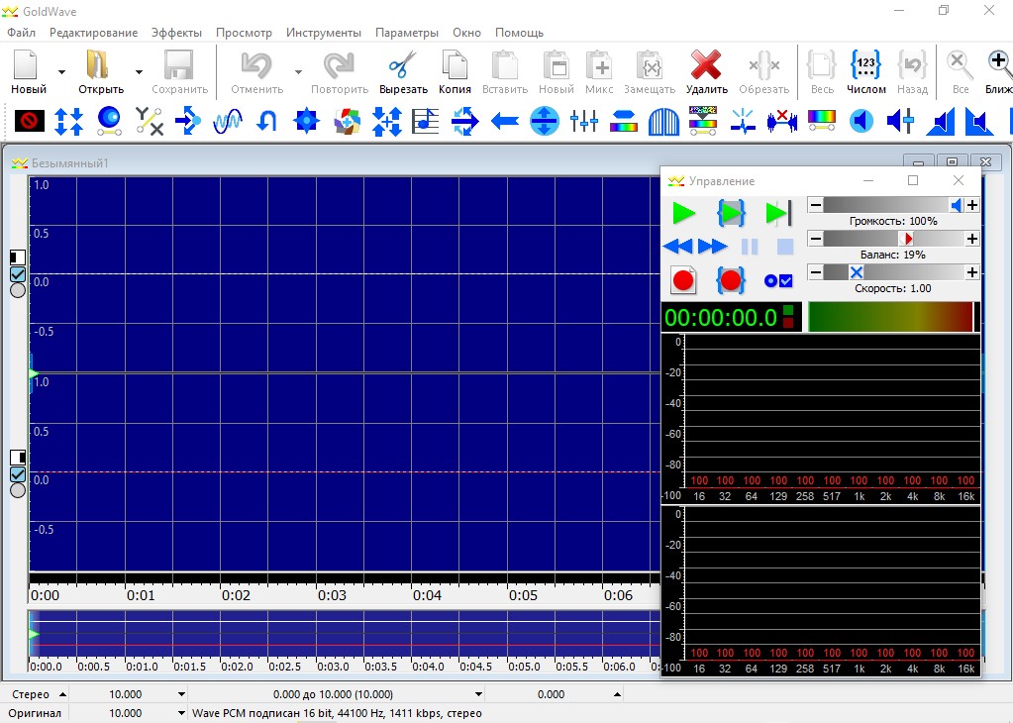Screen dimensions: 1013x723
Task: Click the Удалить red X icon
Action: pos(706,67)
